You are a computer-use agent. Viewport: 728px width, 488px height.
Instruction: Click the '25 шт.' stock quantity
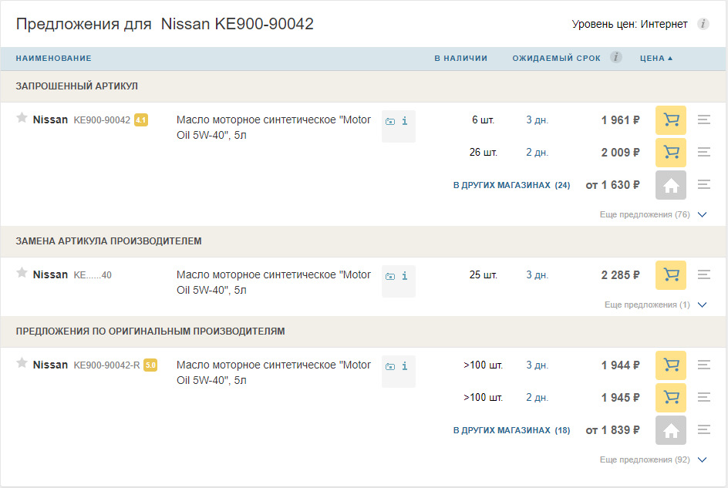(483, 275)
